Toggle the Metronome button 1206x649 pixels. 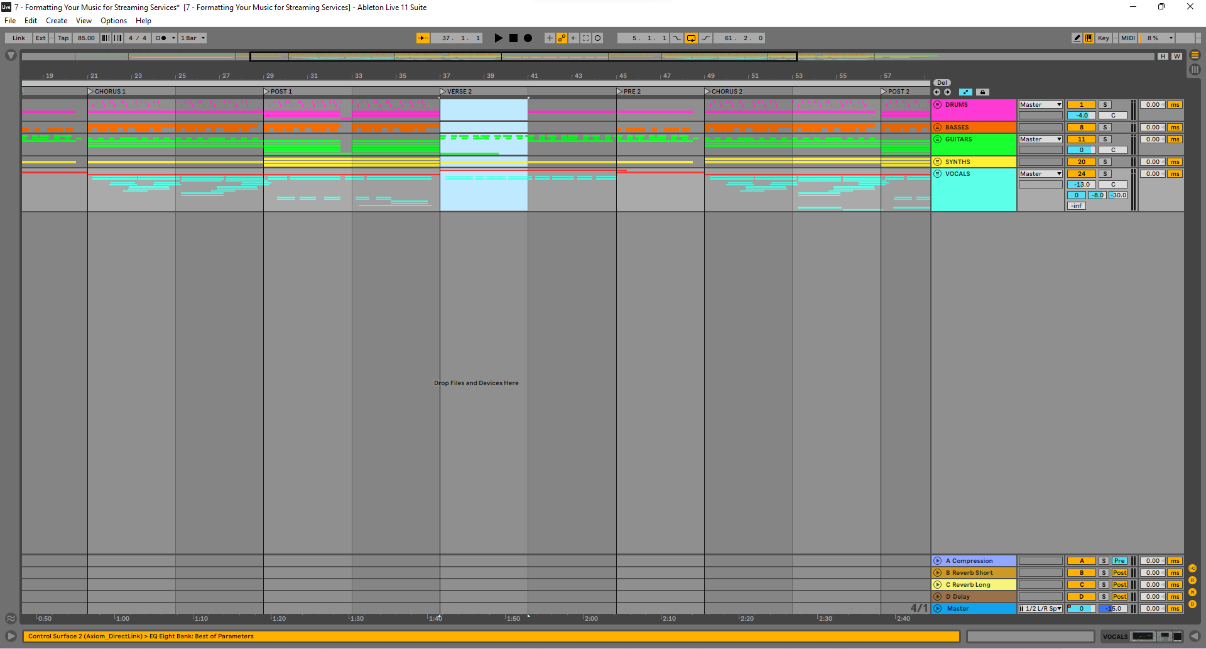(161, 38)
